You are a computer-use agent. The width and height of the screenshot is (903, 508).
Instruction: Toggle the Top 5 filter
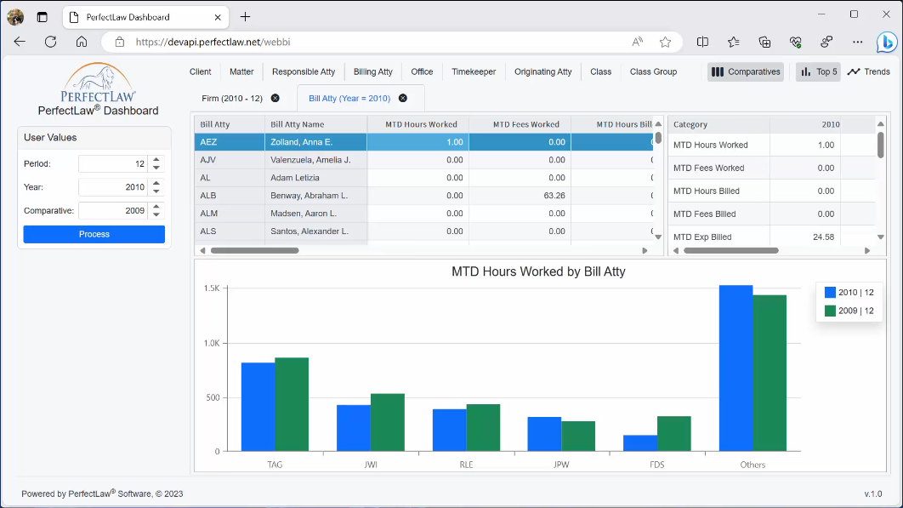(x=817, y=72)
